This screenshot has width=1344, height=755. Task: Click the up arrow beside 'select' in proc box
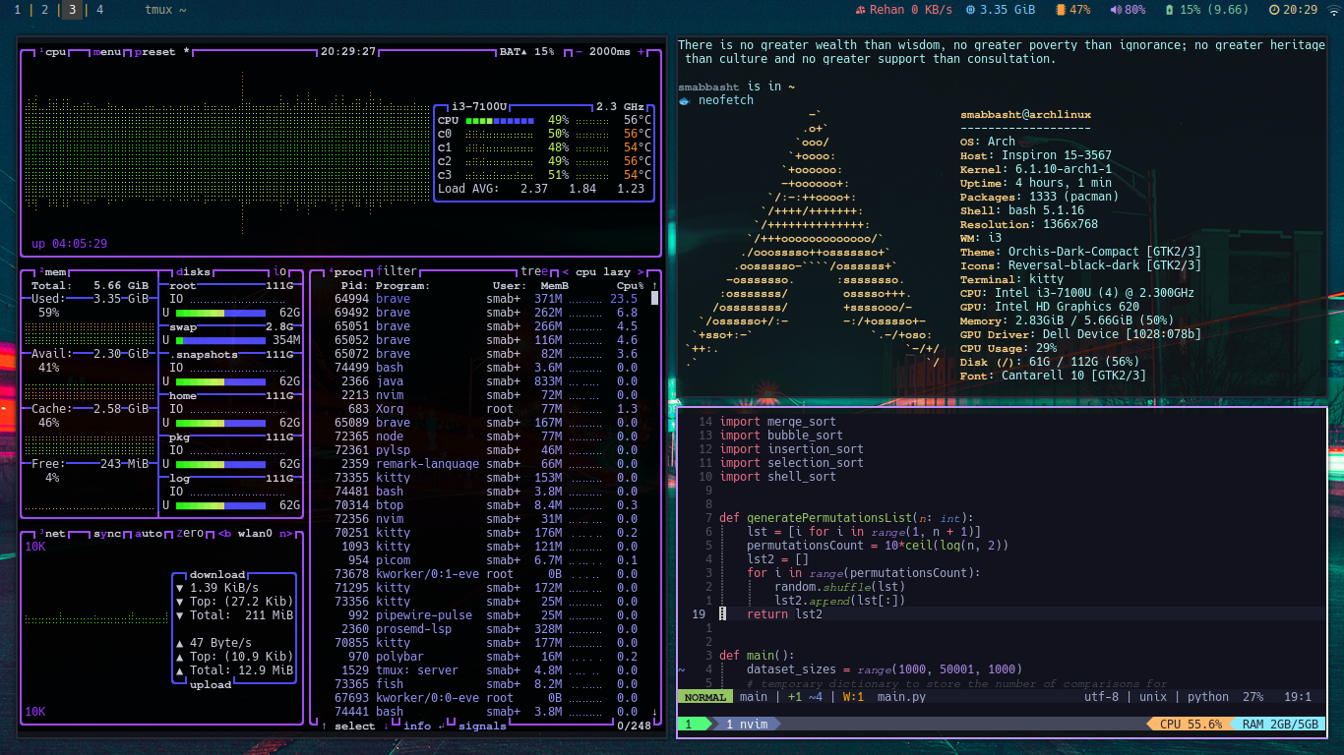(x=325, y=726)
